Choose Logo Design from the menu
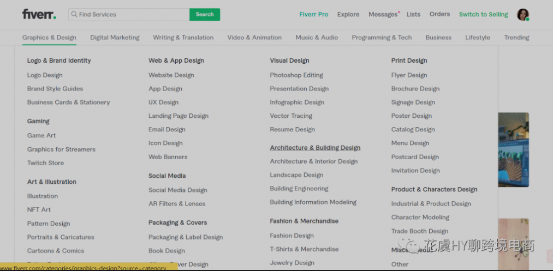Screen dimensions: 553x271 45,75
